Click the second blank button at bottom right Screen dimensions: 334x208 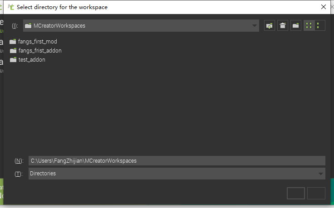(316, 193)
